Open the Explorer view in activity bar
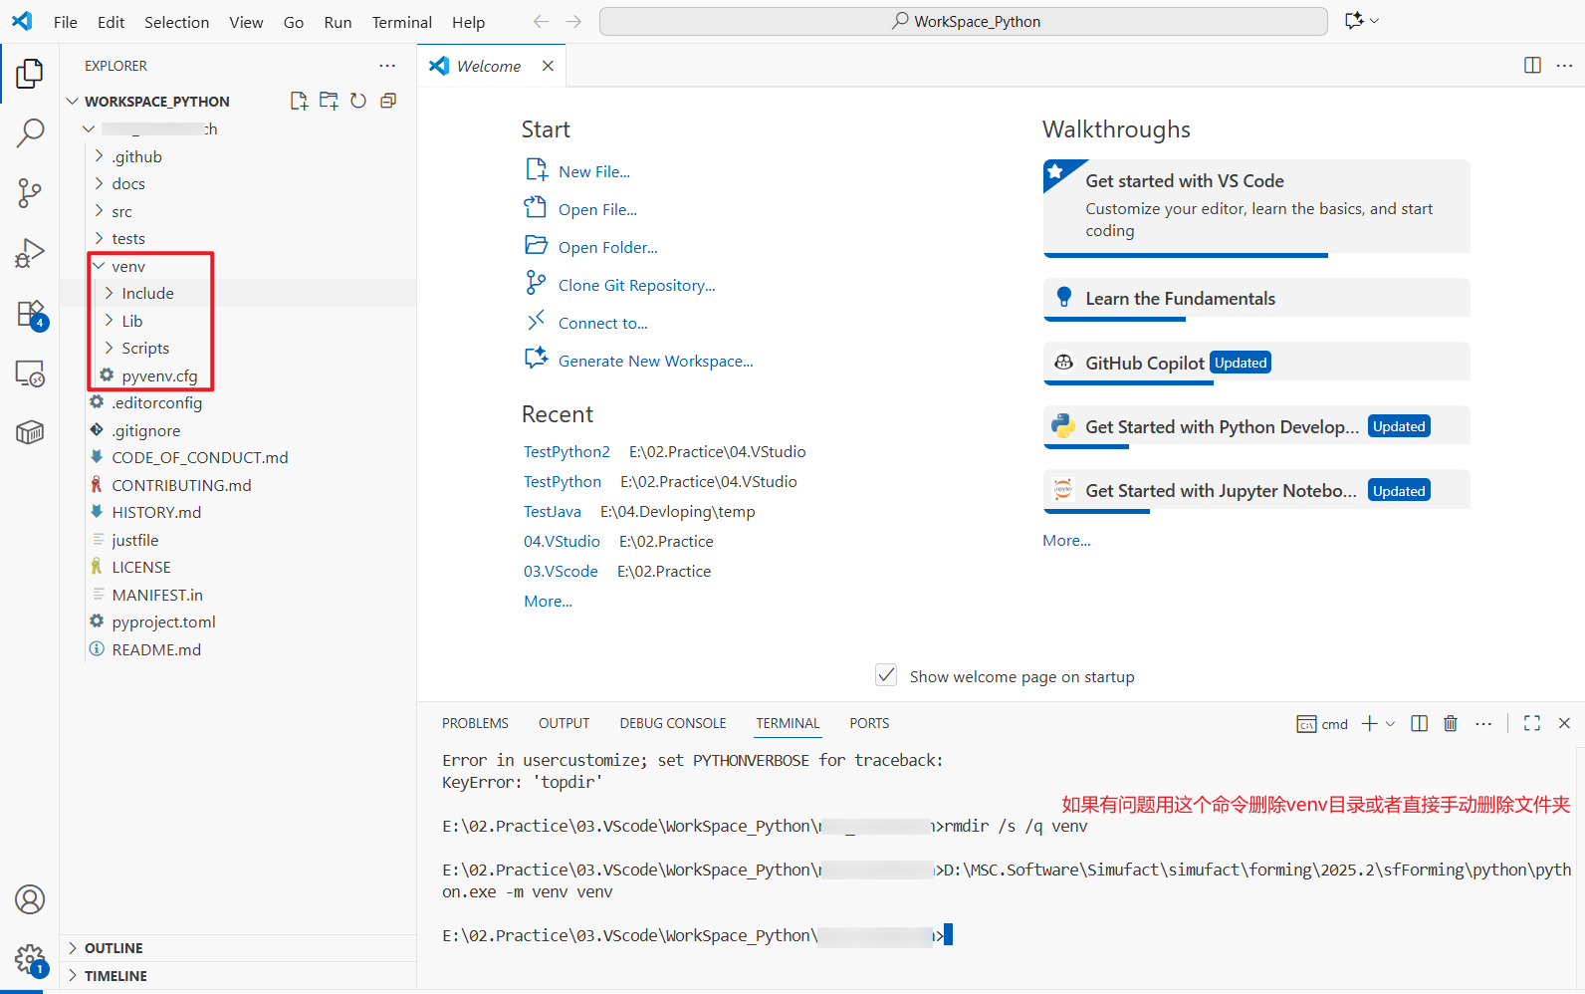The width and height of the screenshot is (1585, 994). (30, 73)
